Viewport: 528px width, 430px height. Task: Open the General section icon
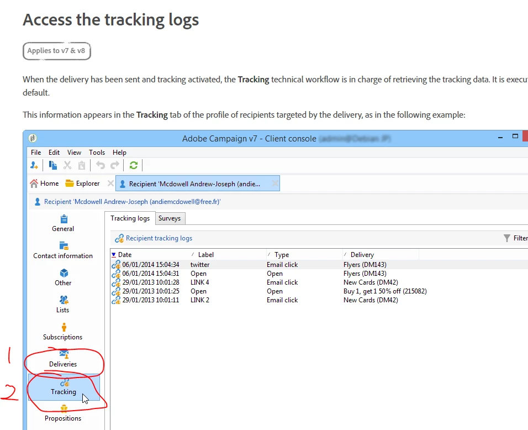[64, 219]
